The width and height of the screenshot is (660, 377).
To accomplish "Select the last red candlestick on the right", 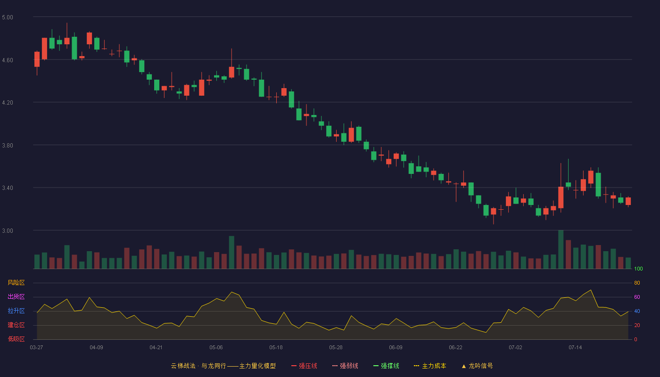I will pyautogui.click(x=628, y=201).
